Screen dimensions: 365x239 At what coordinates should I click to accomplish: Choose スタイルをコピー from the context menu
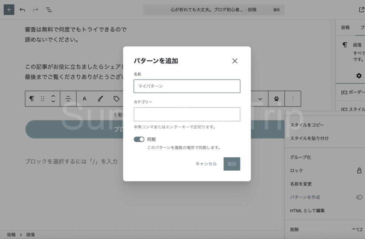coord(307,125)
